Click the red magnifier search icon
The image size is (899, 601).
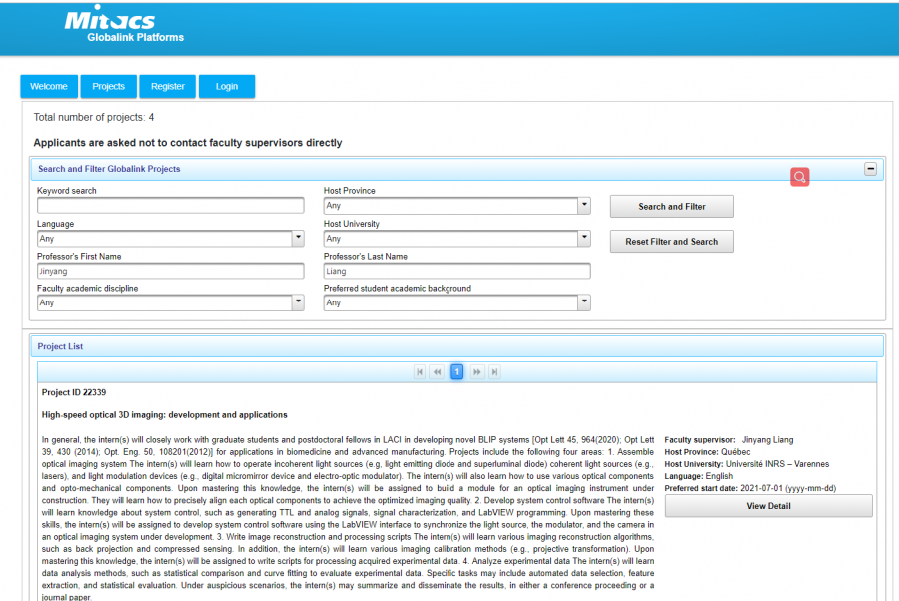[x=799, y=177]
